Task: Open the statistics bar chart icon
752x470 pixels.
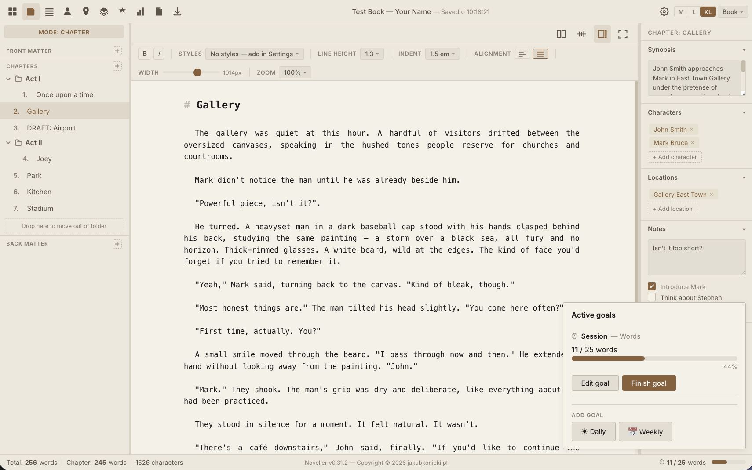Action: click(x=140, y=12)
